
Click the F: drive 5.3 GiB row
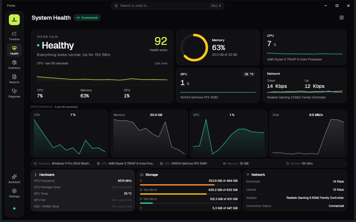pyautogui.click(x=189, y=208)
